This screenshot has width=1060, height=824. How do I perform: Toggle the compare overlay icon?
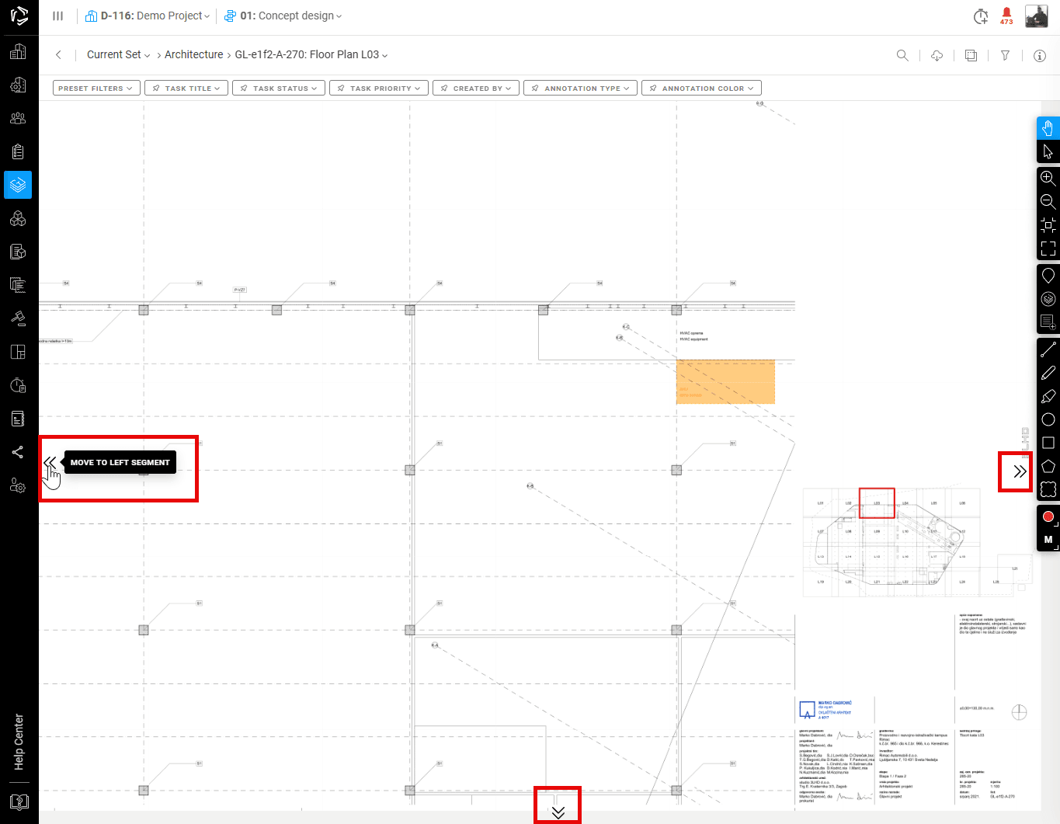coord(971,55)
